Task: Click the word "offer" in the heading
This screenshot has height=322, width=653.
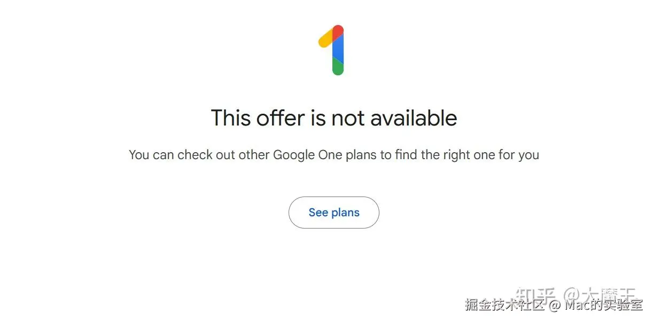Action: (x=281, y=118)
